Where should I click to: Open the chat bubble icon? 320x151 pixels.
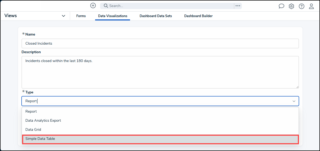281,6
